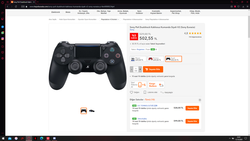The height and width of the screenshot is (141, 250).
Task: Open the Twitch panel in the sidebar
Action: click(2, 19)
